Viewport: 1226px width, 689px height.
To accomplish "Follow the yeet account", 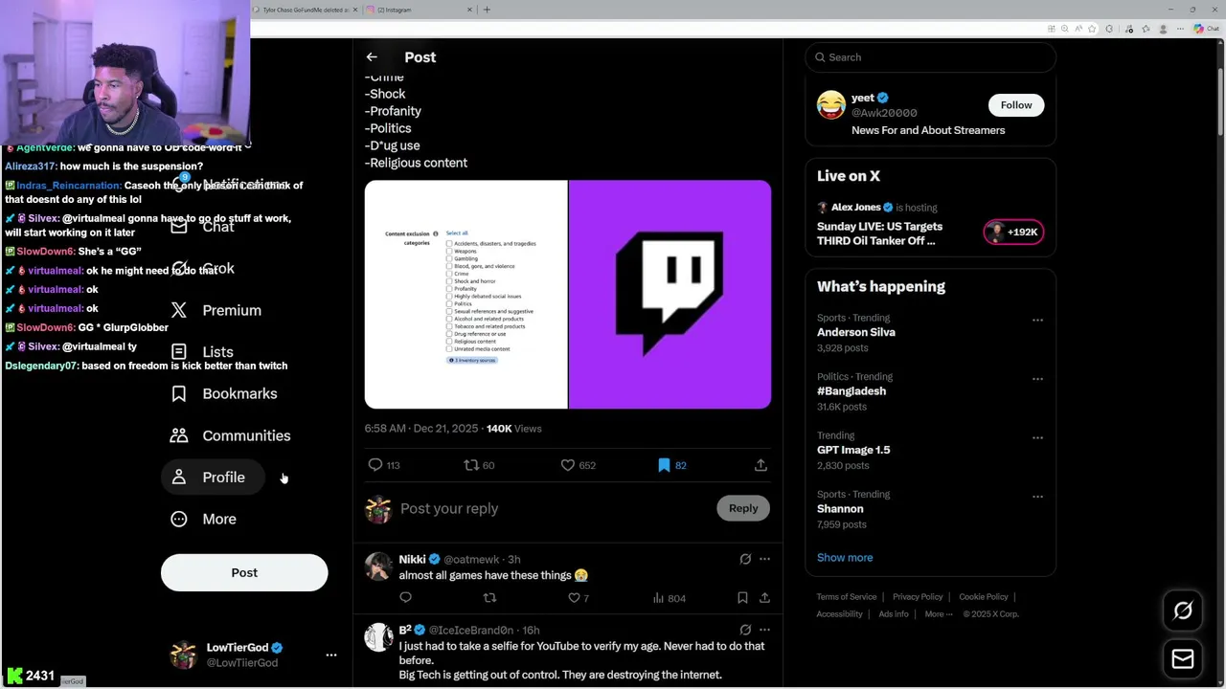I will [x=1016, y=105].
